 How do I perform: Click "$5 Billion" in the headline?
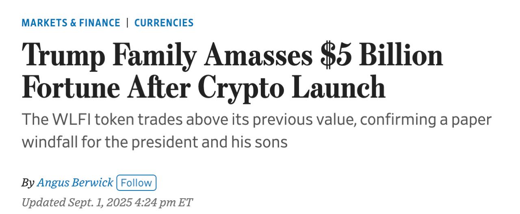[381, 55]
